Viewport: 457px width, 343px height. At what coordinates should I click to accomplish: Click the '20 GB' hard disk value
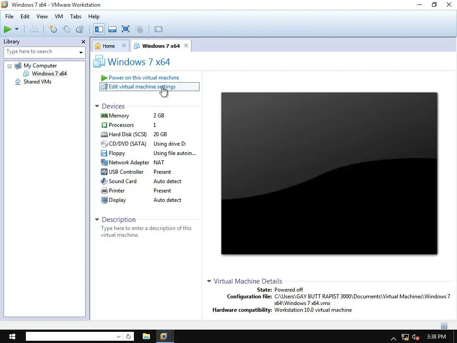tap(160, 134)
